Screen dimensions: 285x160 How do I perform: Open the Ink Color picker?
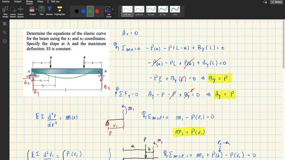click(109, 12)
